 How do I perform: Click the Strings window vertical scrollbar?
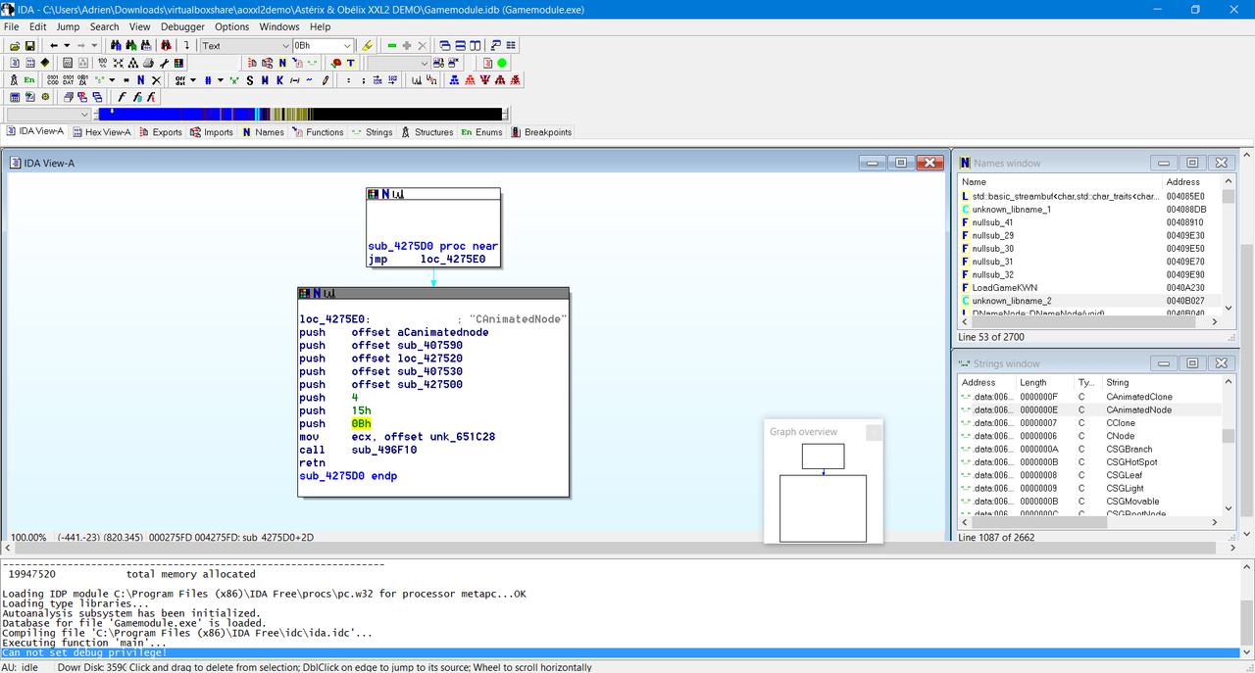point(1229,445)
